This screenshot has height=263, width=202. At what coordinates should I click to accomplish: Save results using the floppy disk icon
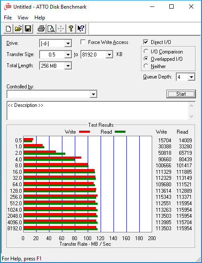tap(28, 29)
